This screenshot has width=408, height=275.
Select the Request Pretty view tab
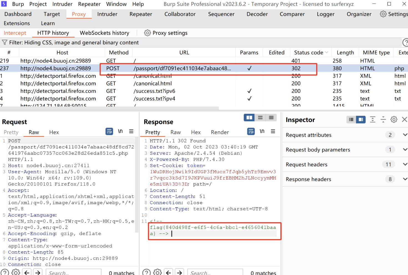pyautogui.click(x=11, y=132)
